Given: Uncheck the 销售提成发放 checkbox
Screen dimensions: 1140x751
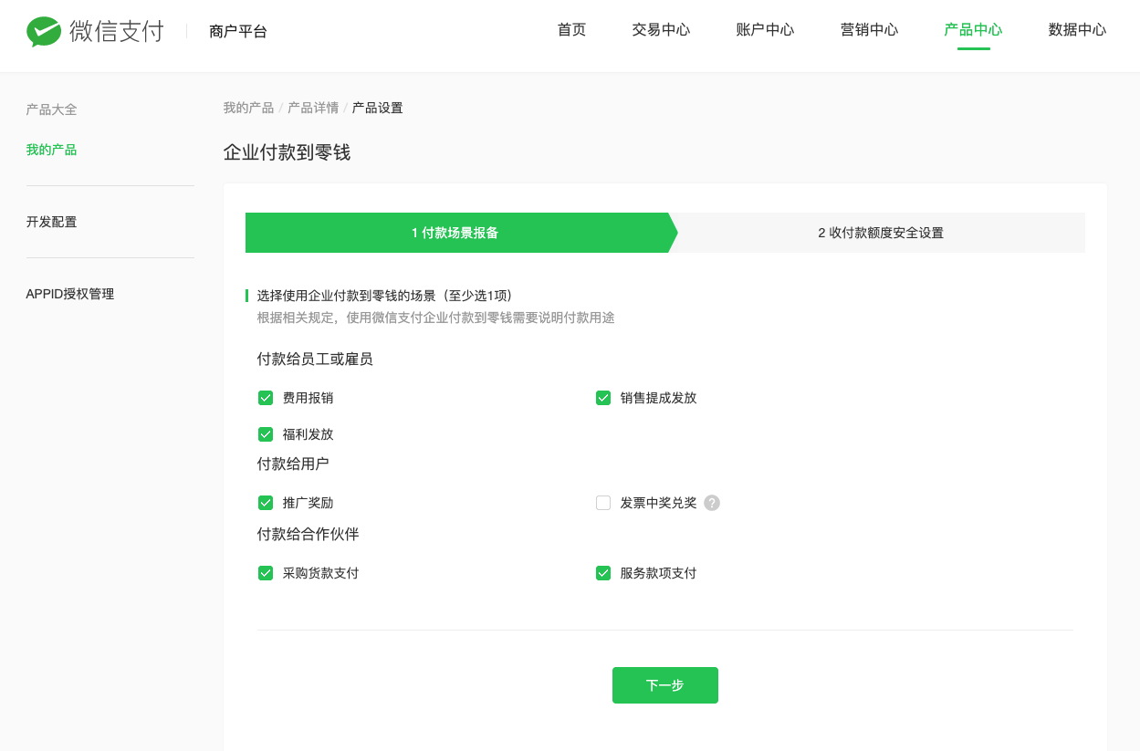Looking at the screenshot, I should click(x=603, y=398).
